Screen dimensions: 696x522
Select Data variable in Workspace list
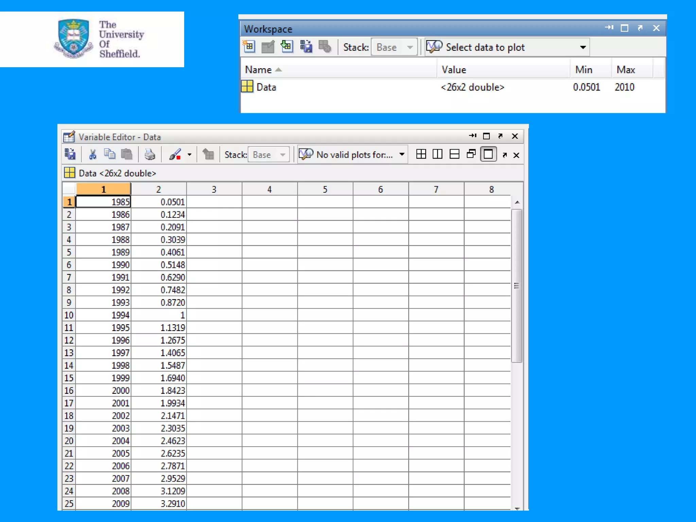pos(266,87)
